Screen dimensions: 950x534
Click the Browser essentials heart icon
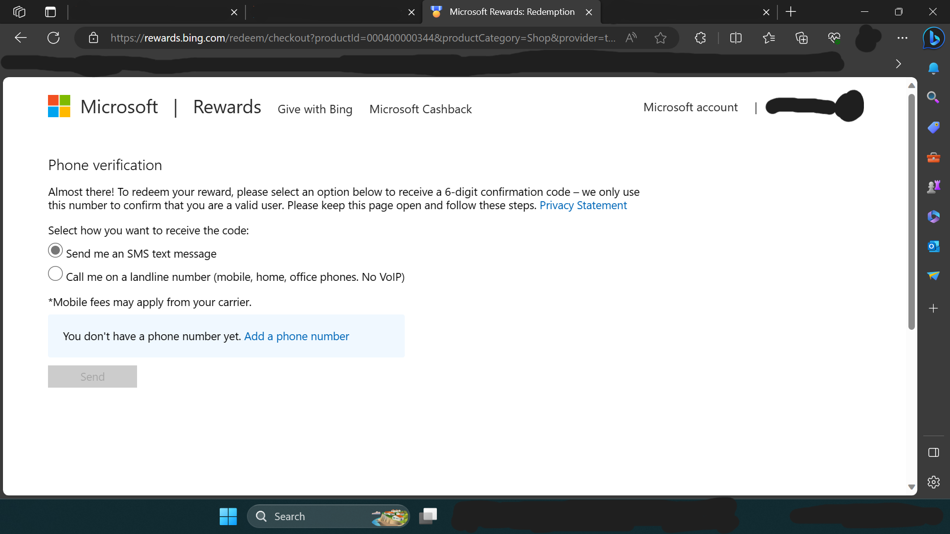click(x=834, y=38)
